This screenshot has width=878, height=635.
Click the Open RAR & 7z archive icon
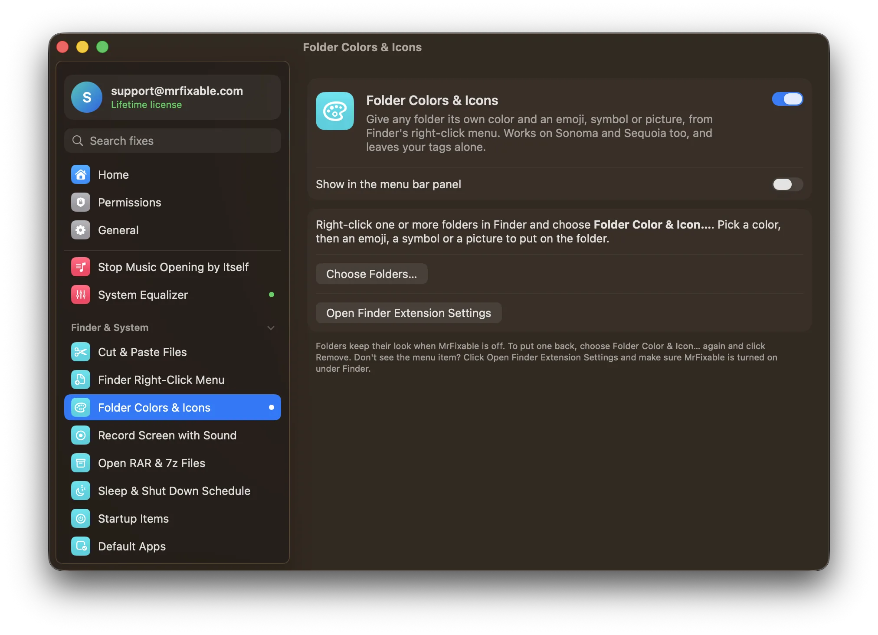pos(81,463)
